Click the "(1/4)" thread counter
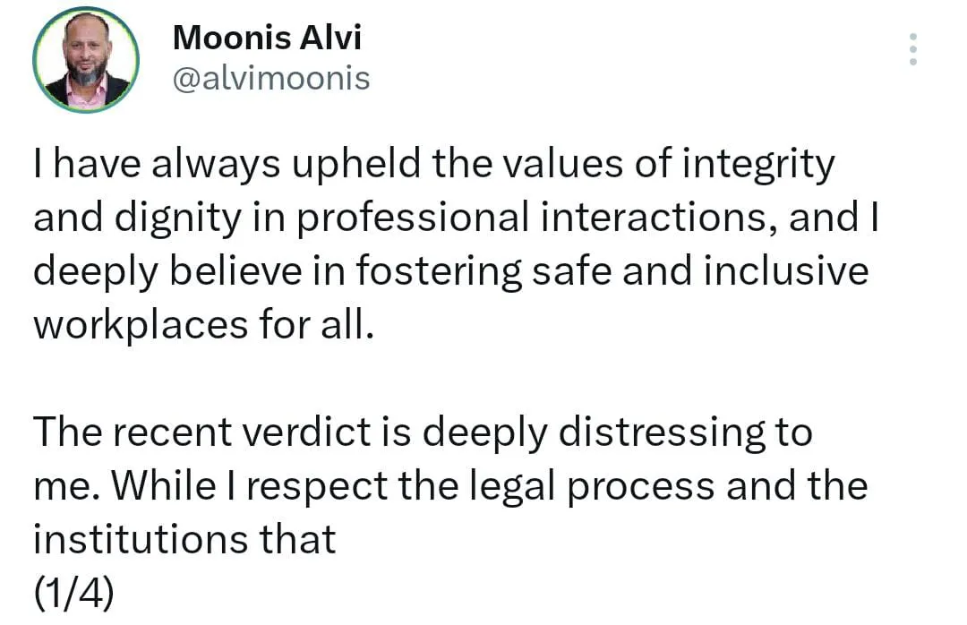Screen dimensions: 967x625 tap(73, 595)
